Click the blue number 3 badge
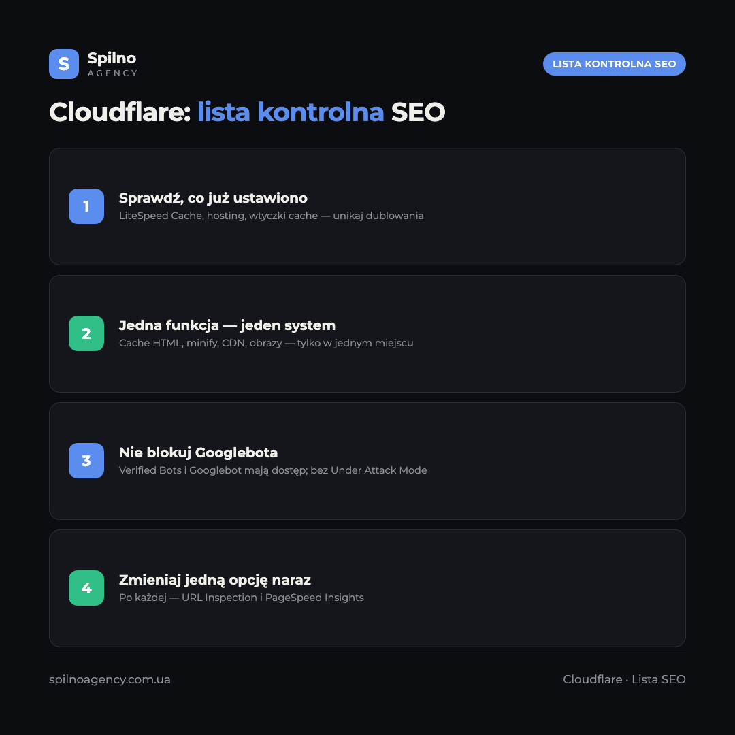 point(86,461)
